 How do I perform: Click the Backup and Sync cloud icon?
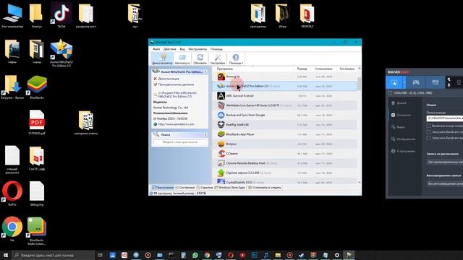pyautogui.click(x=221, y=115)
